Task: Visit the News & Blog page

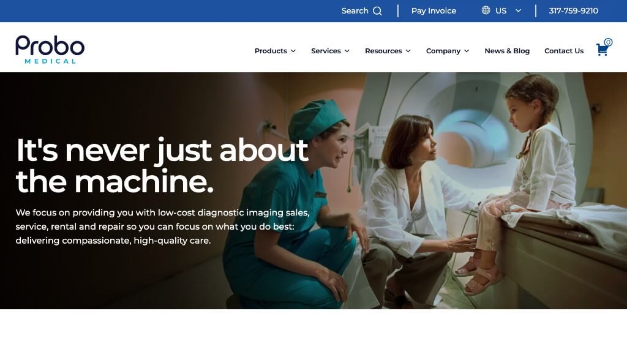Action: 507,51
